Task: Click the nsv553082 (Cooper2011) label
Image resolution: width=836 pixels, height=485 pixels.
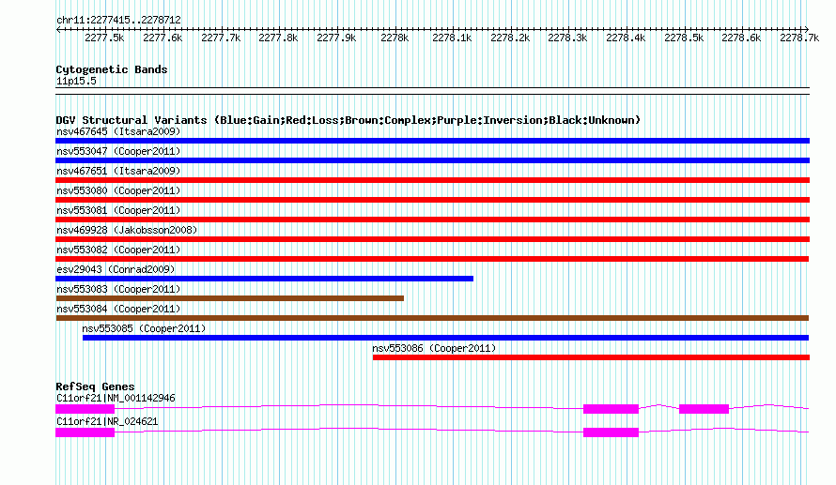Action: click(118, 250)
